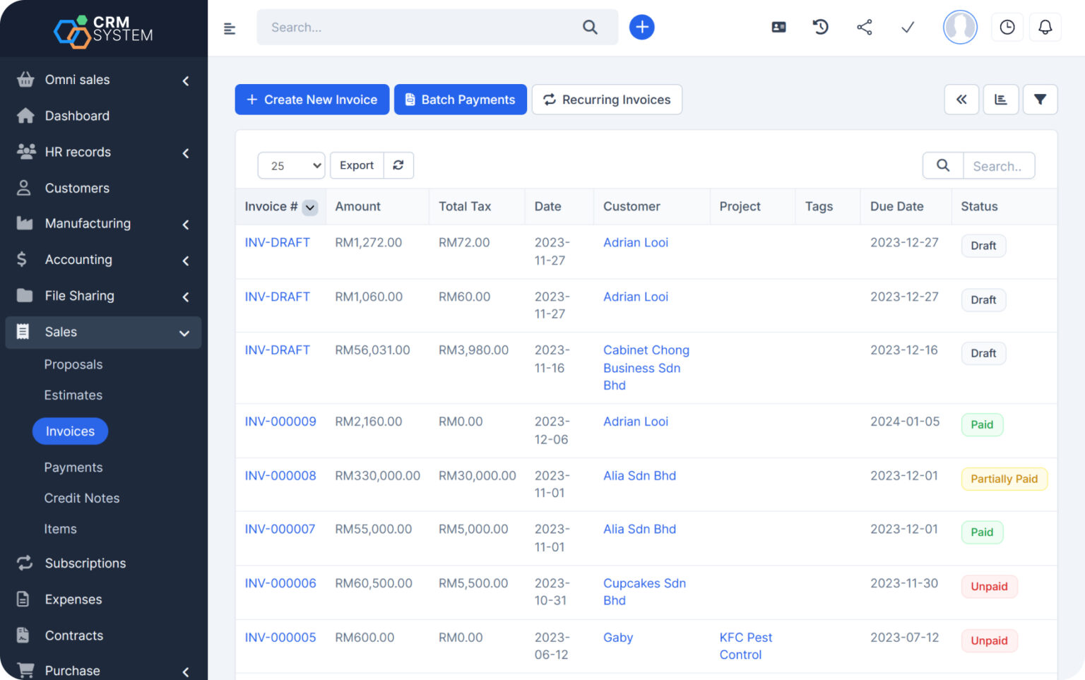Toggle the double-chevron collapse panel button
The image size is (1085, 680).
(961, 100)
